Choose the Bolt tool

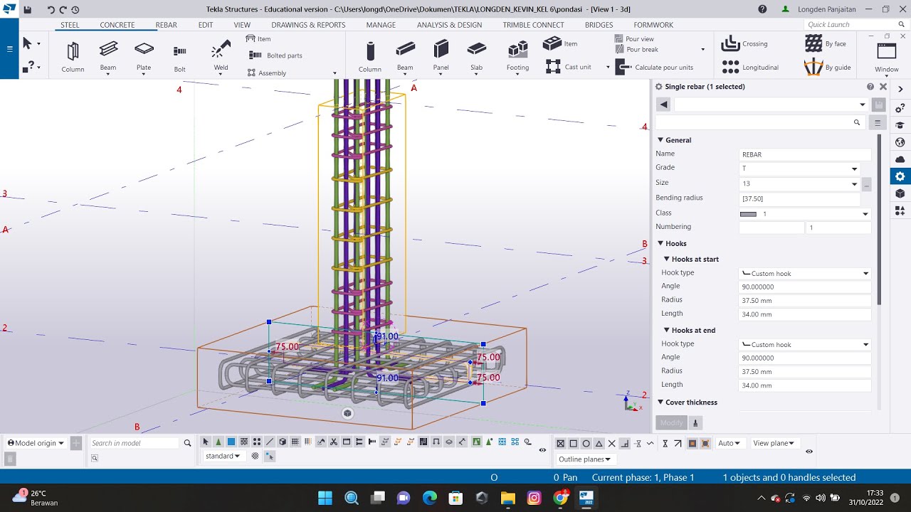180,57
